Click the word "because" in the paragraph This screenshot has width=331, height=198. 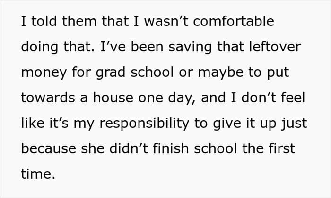(x=49, y=148)
